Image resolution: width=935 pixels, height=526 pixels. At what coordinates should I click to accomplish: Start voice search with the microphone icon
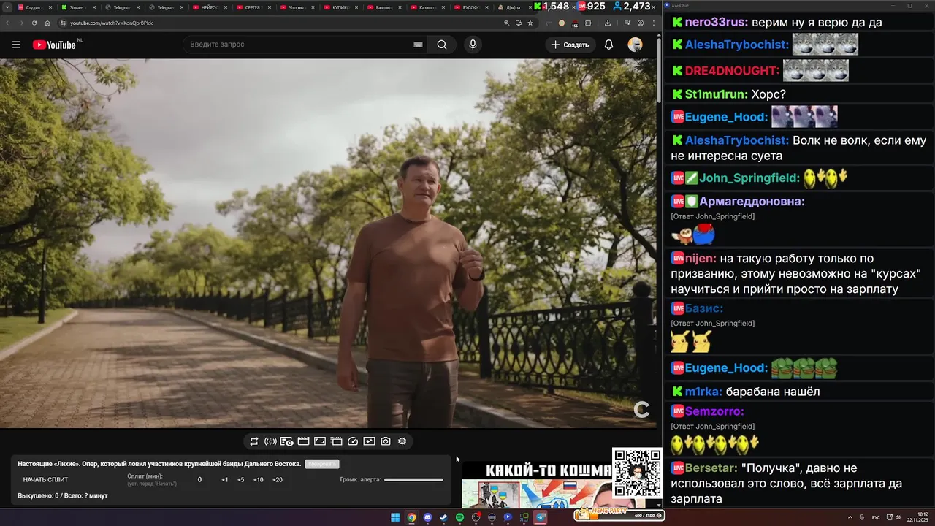(473, 45)
